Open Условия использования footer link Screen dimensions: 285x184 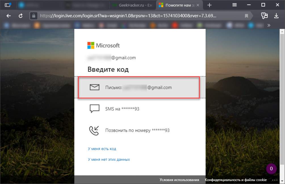tap(179, 180)
